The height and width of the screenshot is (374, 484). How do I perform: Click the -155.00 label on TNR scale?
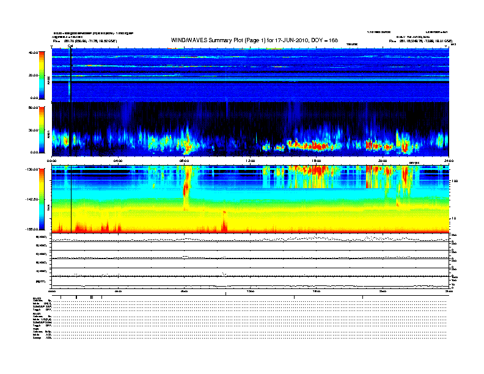pos(32,229)
